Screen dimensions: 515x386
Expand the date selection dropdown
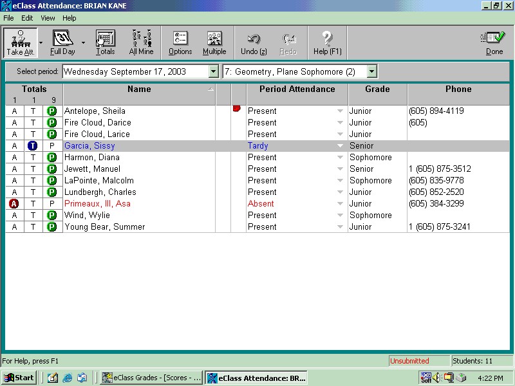pyautogui.click(x=214, y=71)
